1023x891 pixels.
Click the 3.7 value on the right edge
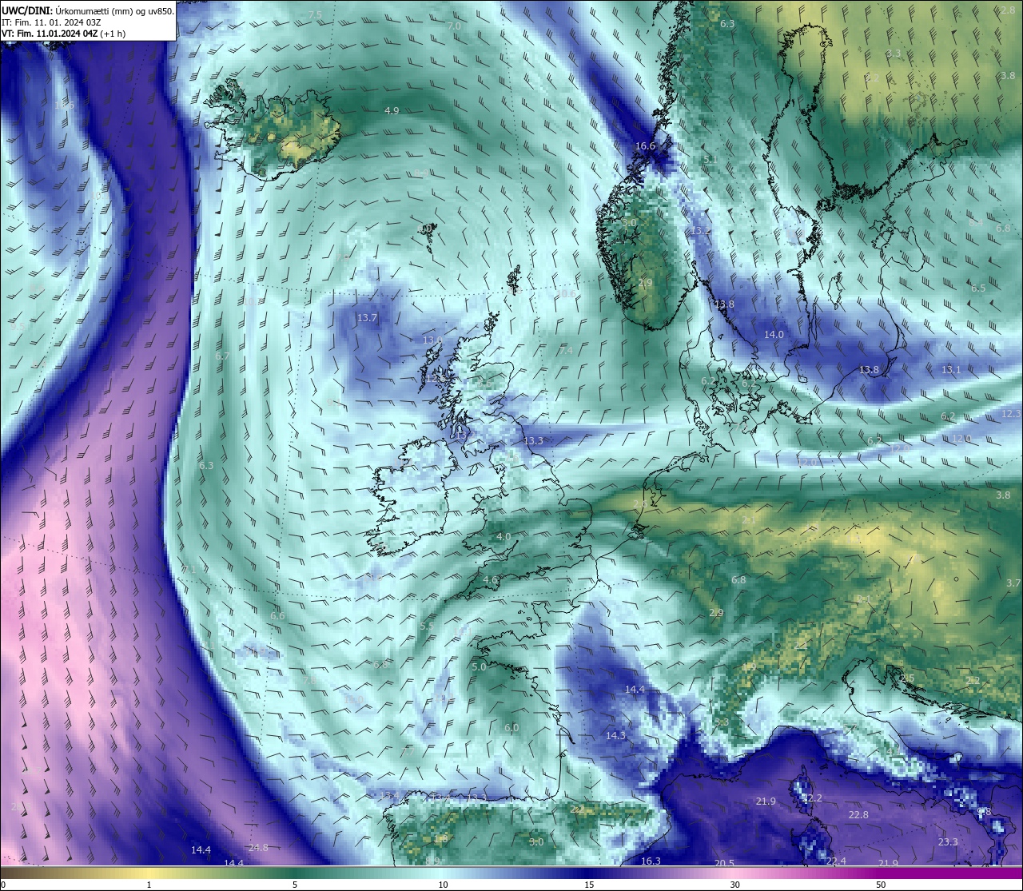tap(1013, 583)
